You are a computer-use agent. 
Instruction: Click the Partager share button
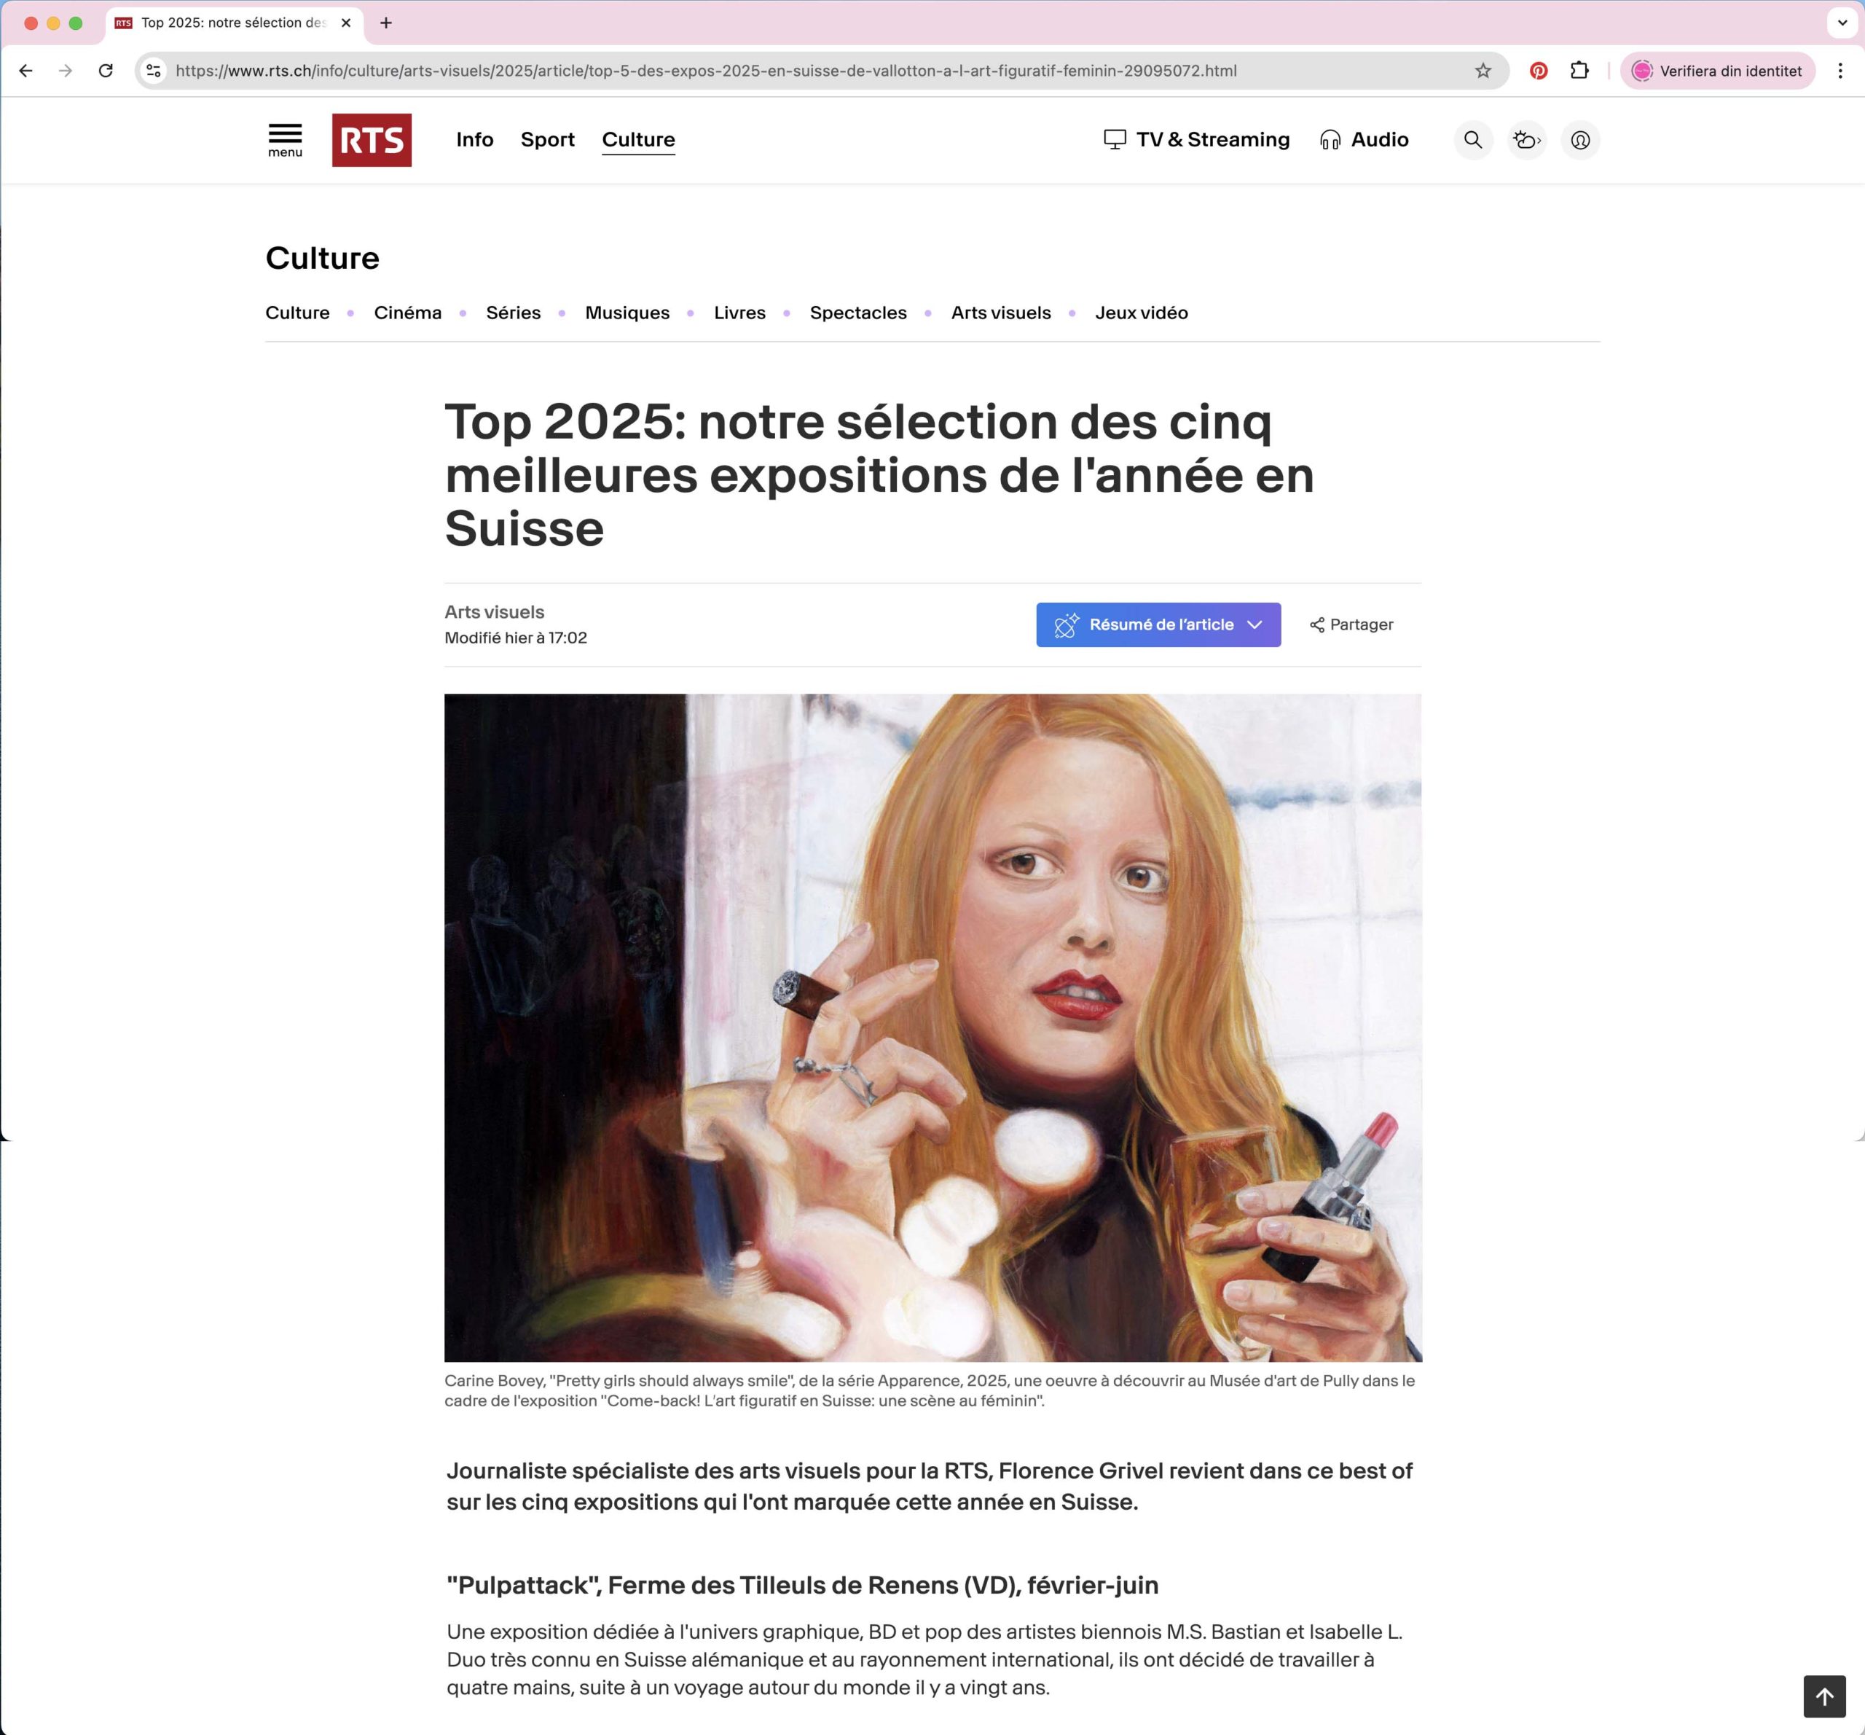coord(1351,625)
